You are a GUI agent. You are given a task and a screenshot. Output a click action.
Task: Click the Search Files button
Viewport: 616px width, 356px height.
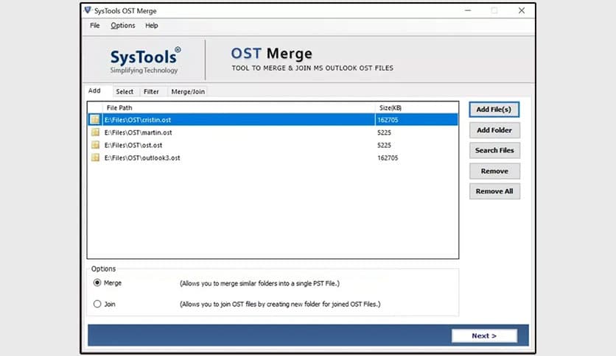pyautogui.click(x=494, y=150)
